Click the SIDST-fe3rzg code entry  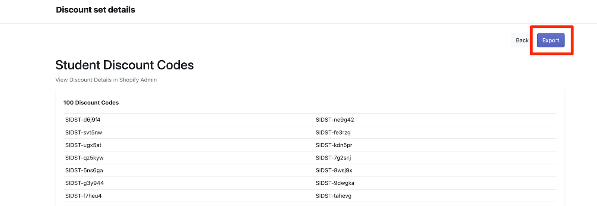tap(333, 132)
